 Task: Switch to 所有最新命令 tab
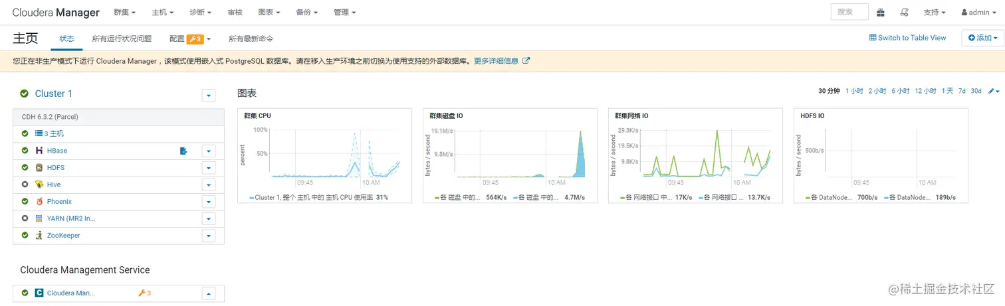[251, 38]
